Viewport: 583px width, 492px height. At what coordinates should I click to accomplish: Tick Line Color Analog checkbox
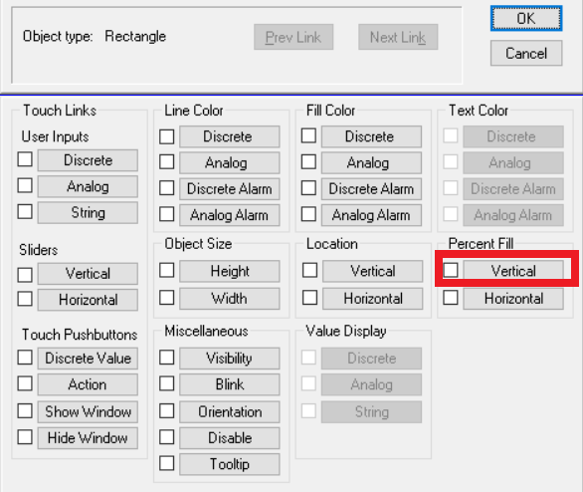[166, 162]
